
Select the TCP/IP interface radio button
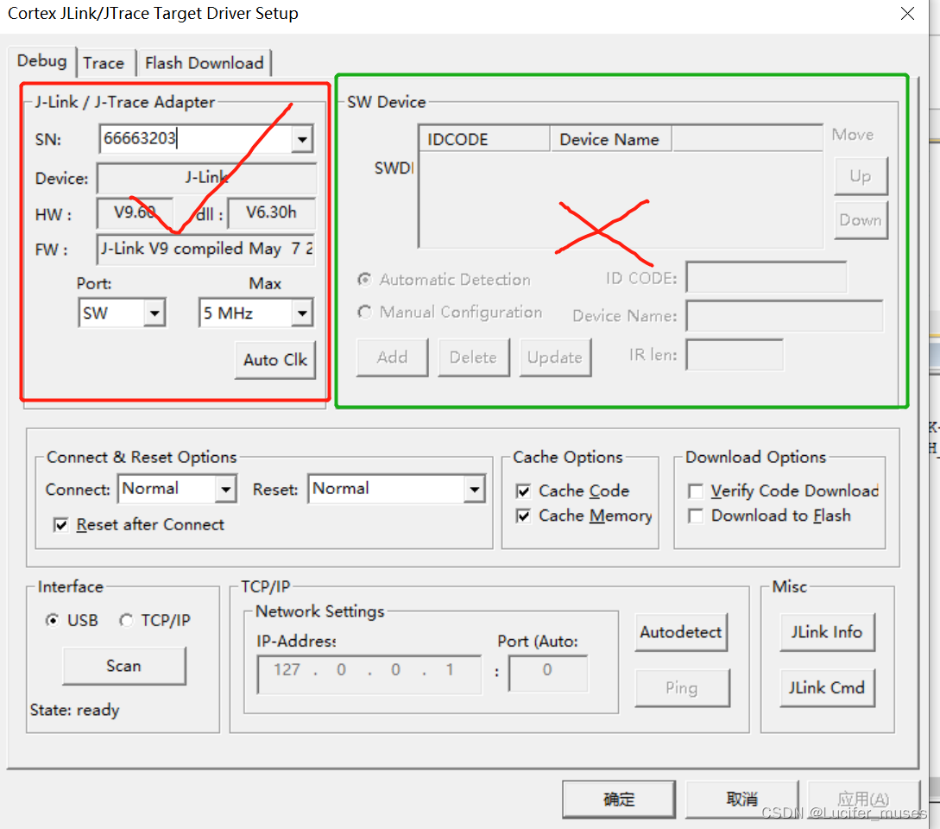[x=125, y=620]
